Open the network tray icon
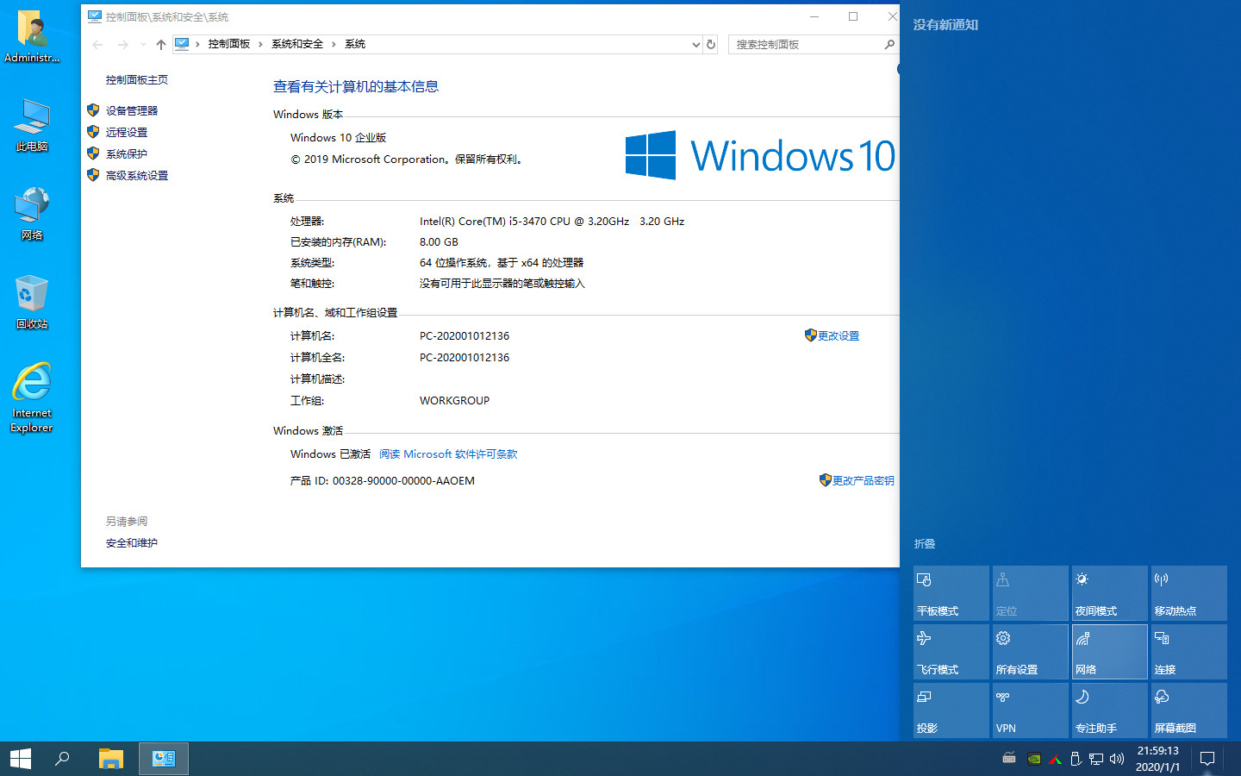The height and width of the screenshot is (776, 1241). tap(1096, 759)
